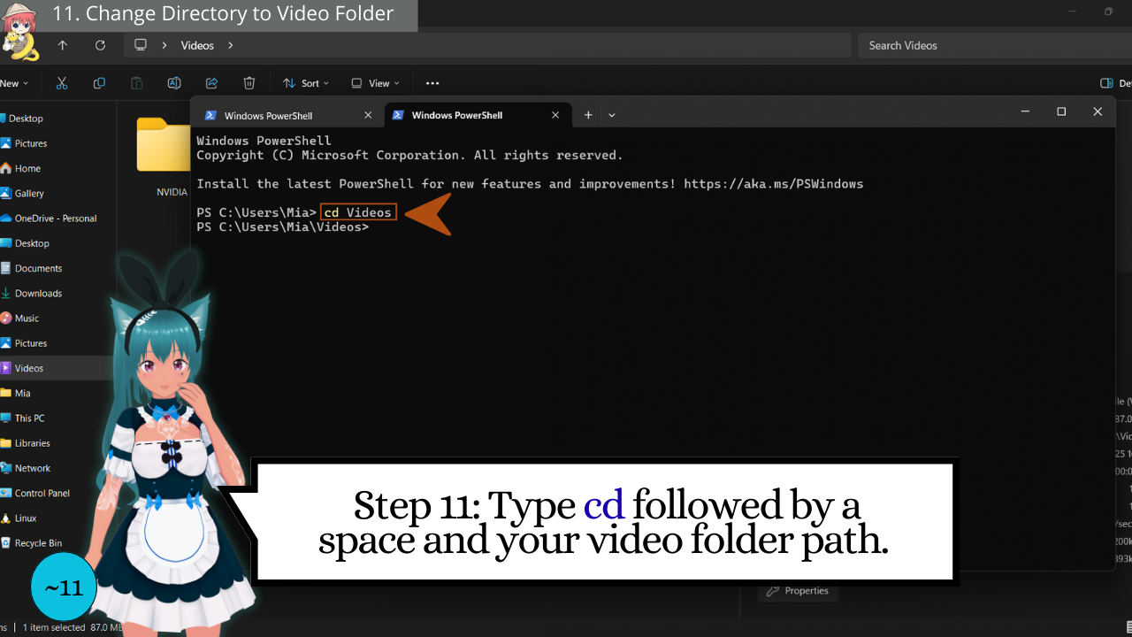Close the first PowerShell tab
Viewport: 1132px width, 637px height.
point(368,115)
